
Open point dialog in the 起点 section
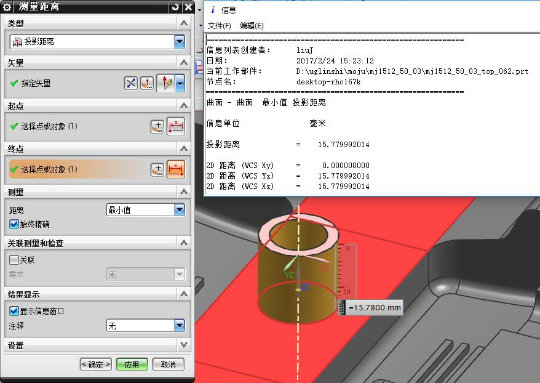pos(158,126)
